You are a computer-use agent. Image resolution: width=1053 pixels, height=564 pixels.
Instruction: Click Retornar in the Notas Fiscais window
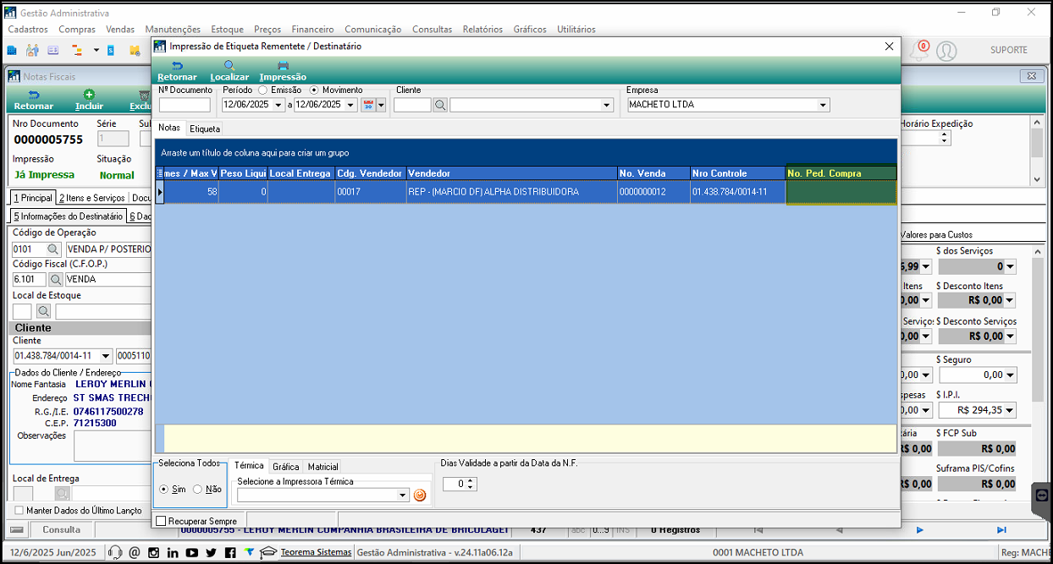[34, 101]
